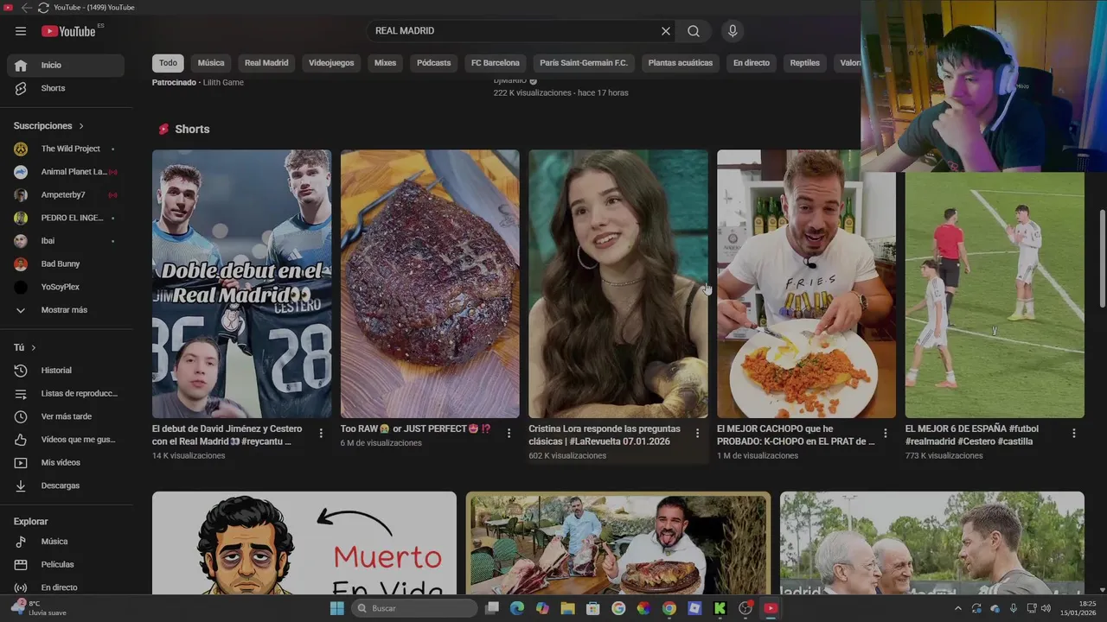Select the En directo filter chip
Viewport: 1107px width, 622px height.
[752, 63]
